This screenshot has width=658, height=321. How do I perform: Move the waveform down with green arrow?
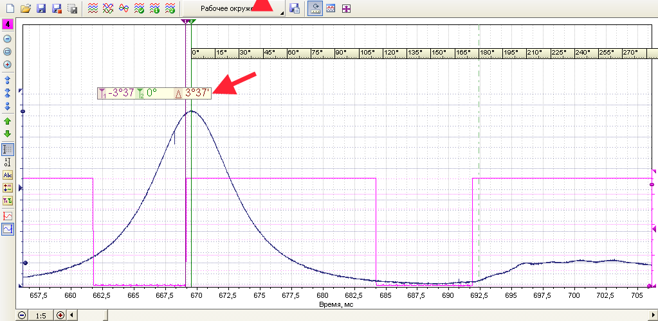coord(8,134)
